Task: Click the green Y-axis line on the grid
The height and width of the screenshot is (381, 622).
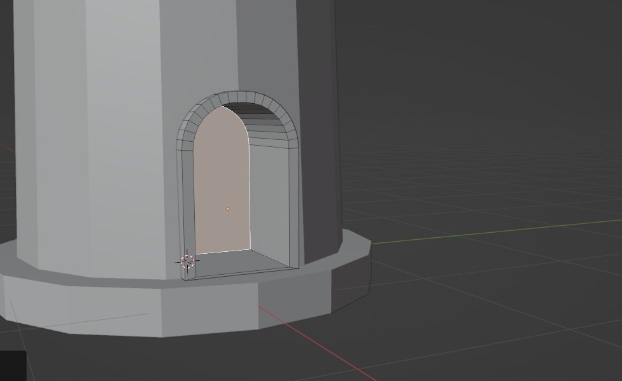Action: click(x=496, y=232)
